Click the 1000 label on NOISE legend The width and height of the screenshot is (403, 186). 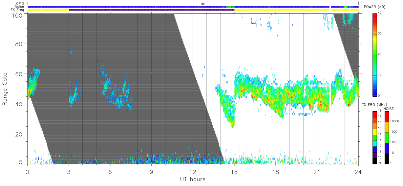[x=394, y=132]
